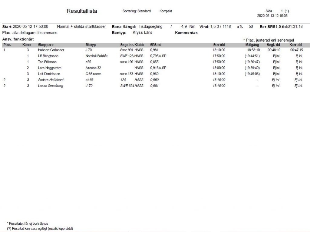Screen dimensions: 310x232
Task: Select the Lars Häggström entry
Action: (50, 68)
